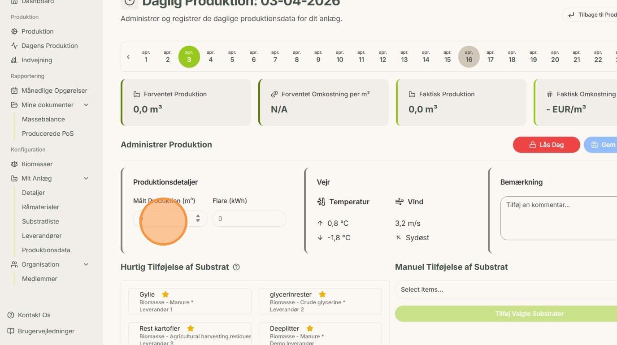Click the gear icon next to Produktion
The height and width of the screenshot is (345, 617).
pos(14,31)
